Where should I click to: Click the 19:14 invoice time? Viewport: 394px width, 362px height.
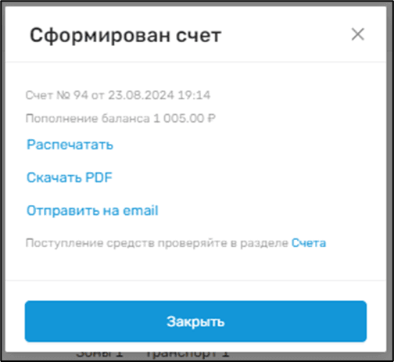click(x=194, y=95)
